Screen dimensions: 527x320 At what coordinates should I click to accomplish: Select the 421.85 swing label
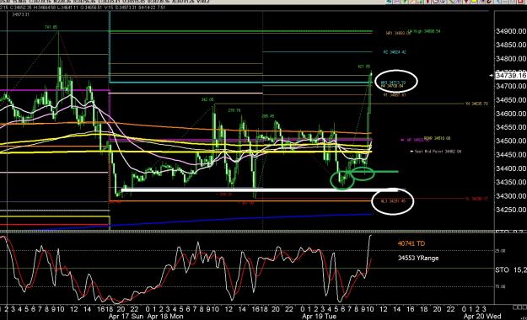[364, 67]
